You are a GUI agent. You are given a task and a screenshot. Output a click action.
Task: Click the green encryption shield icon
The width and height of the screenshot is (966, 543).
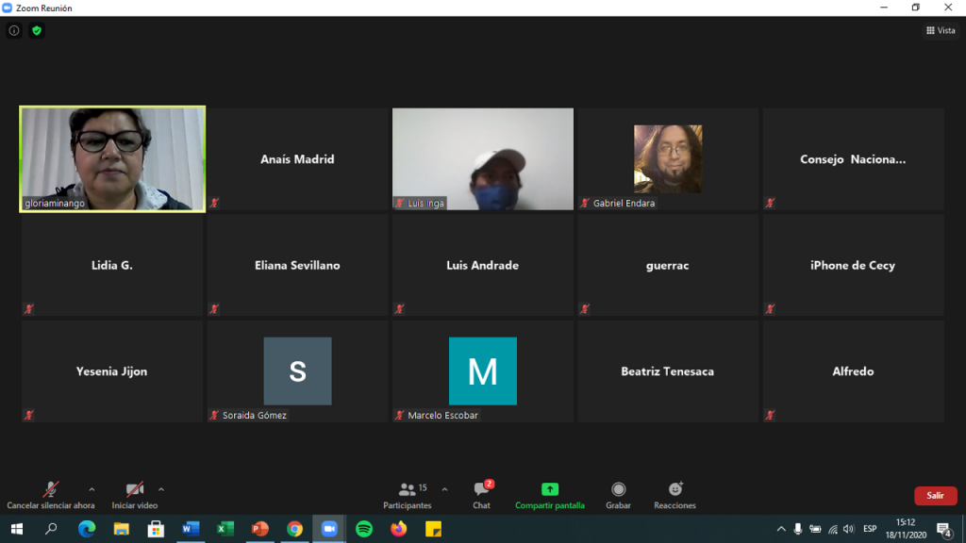tap(37, 30)
